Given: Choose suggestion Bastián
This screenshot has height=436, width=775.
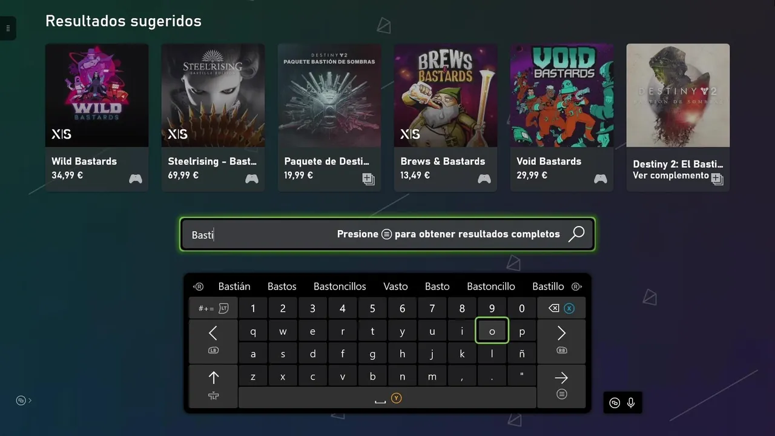Looking at the screenshot, I should (x=234, y=286).
